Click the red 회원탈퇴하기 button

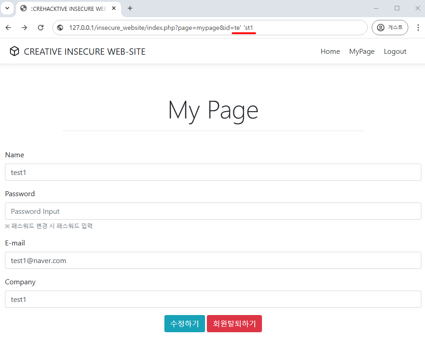[234, 324]
